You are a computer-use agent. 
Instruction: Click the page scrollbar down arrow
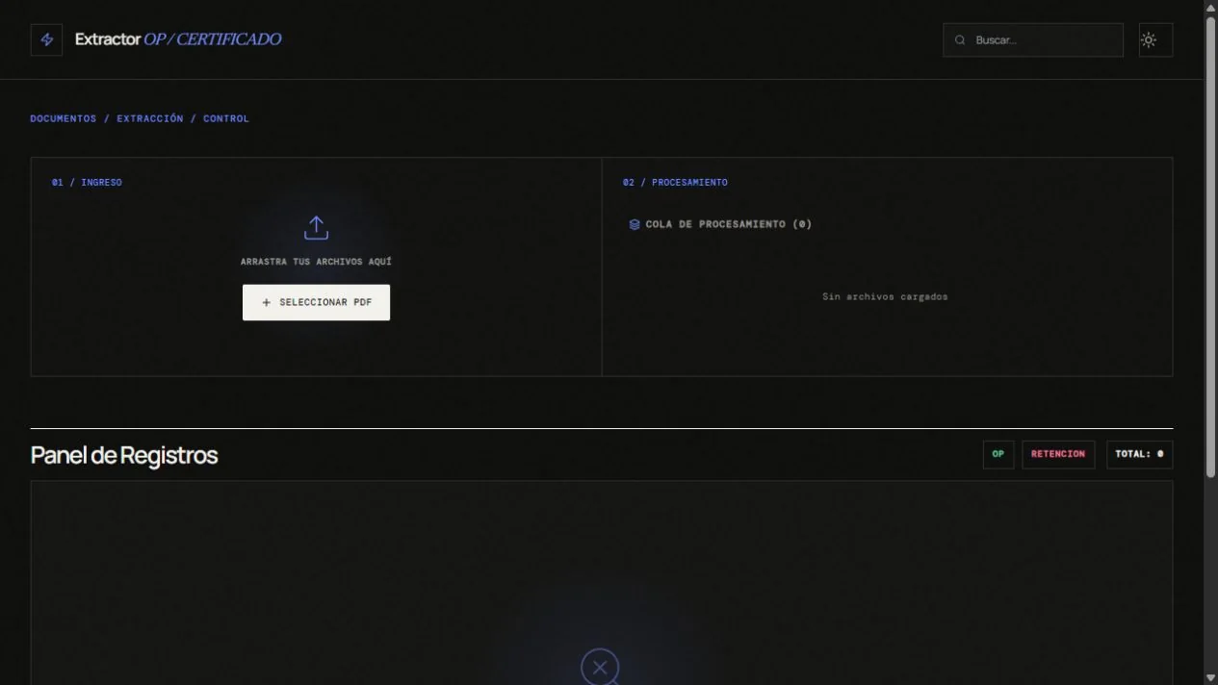coord(1210,677)
